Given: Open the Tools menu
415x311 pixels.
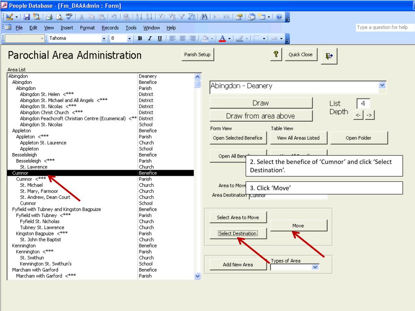Looking at the screenshot, I should pyautogui.click(x=131, y=28).
